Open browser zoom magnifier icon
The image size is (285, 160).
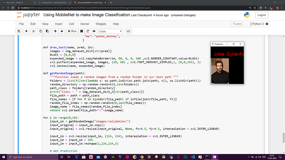[x=250, y=8]
